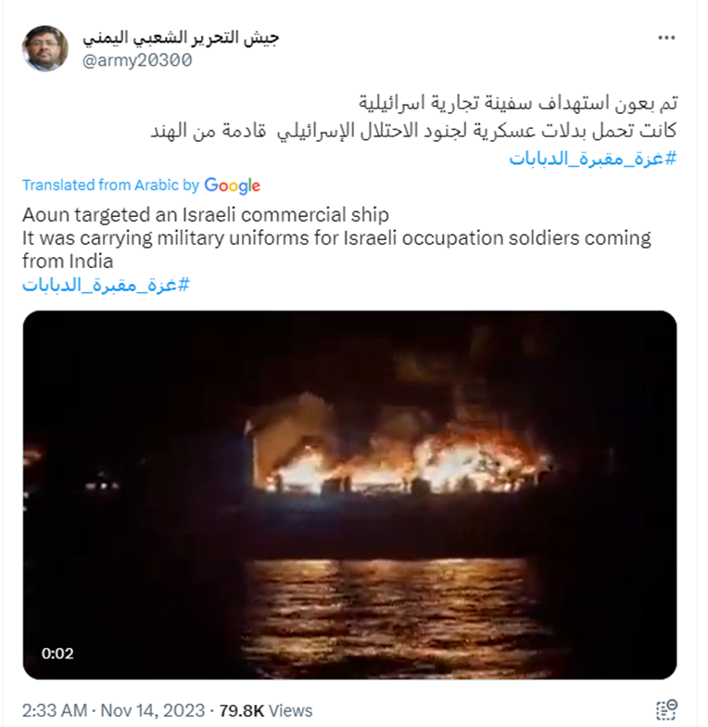Click the profile avatar photo
The width and height of the screenshot is (708, 727).
click(44, 48)
